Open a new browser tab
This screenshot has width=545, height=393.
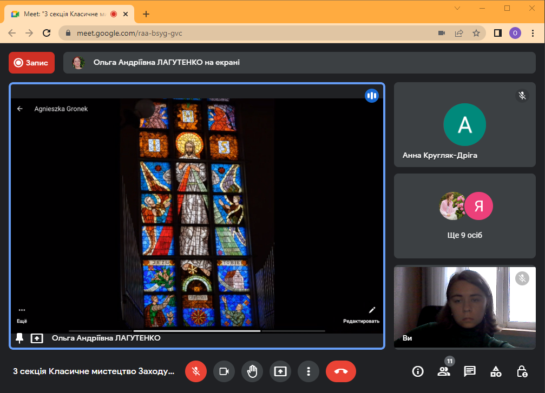click(146, 14)
